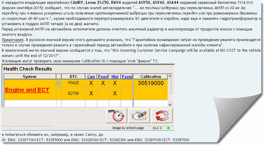Click the calibration ID 30519000 cell
Image resolution: width=264 pixels, height=145 pixels.
point(150,83)
